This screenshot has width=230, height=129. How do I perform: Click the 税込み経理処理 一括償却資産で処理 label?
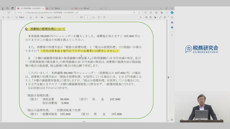coord(53,110)
